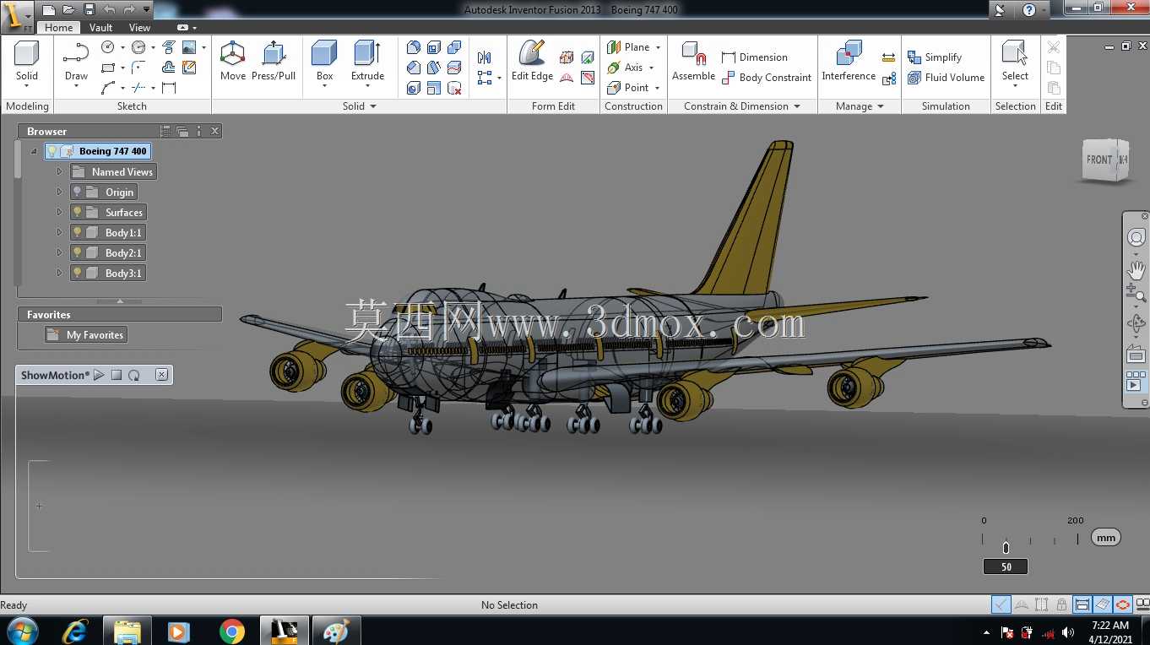This screenshot has height=645, width=1150.
Task: Stop the ShowMotion playback
Action: pyautogui.click(x=117, y=375)
